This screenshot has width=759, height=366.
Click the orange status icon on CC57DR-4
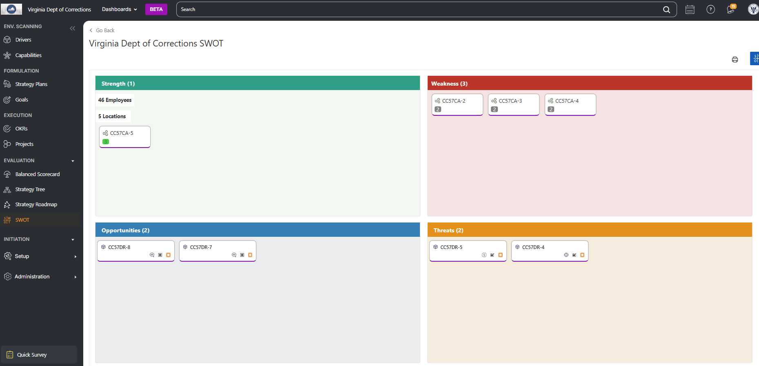[582, 255]
